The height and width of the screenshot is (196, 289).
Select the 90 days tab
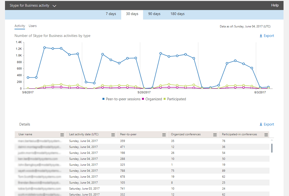click(154, 14)
